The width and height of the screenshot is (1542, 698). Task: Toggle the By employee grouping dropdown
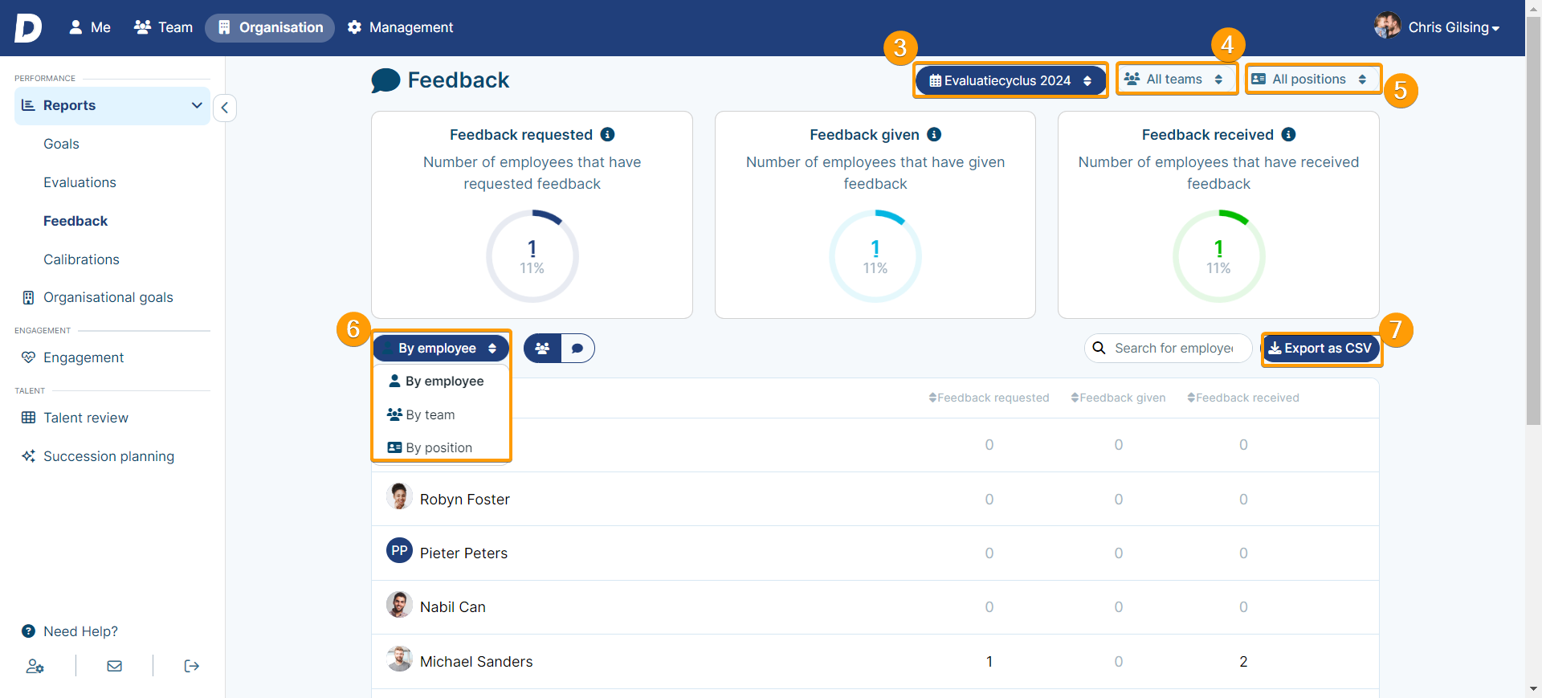pyautogui.click(x=441, y=349)
